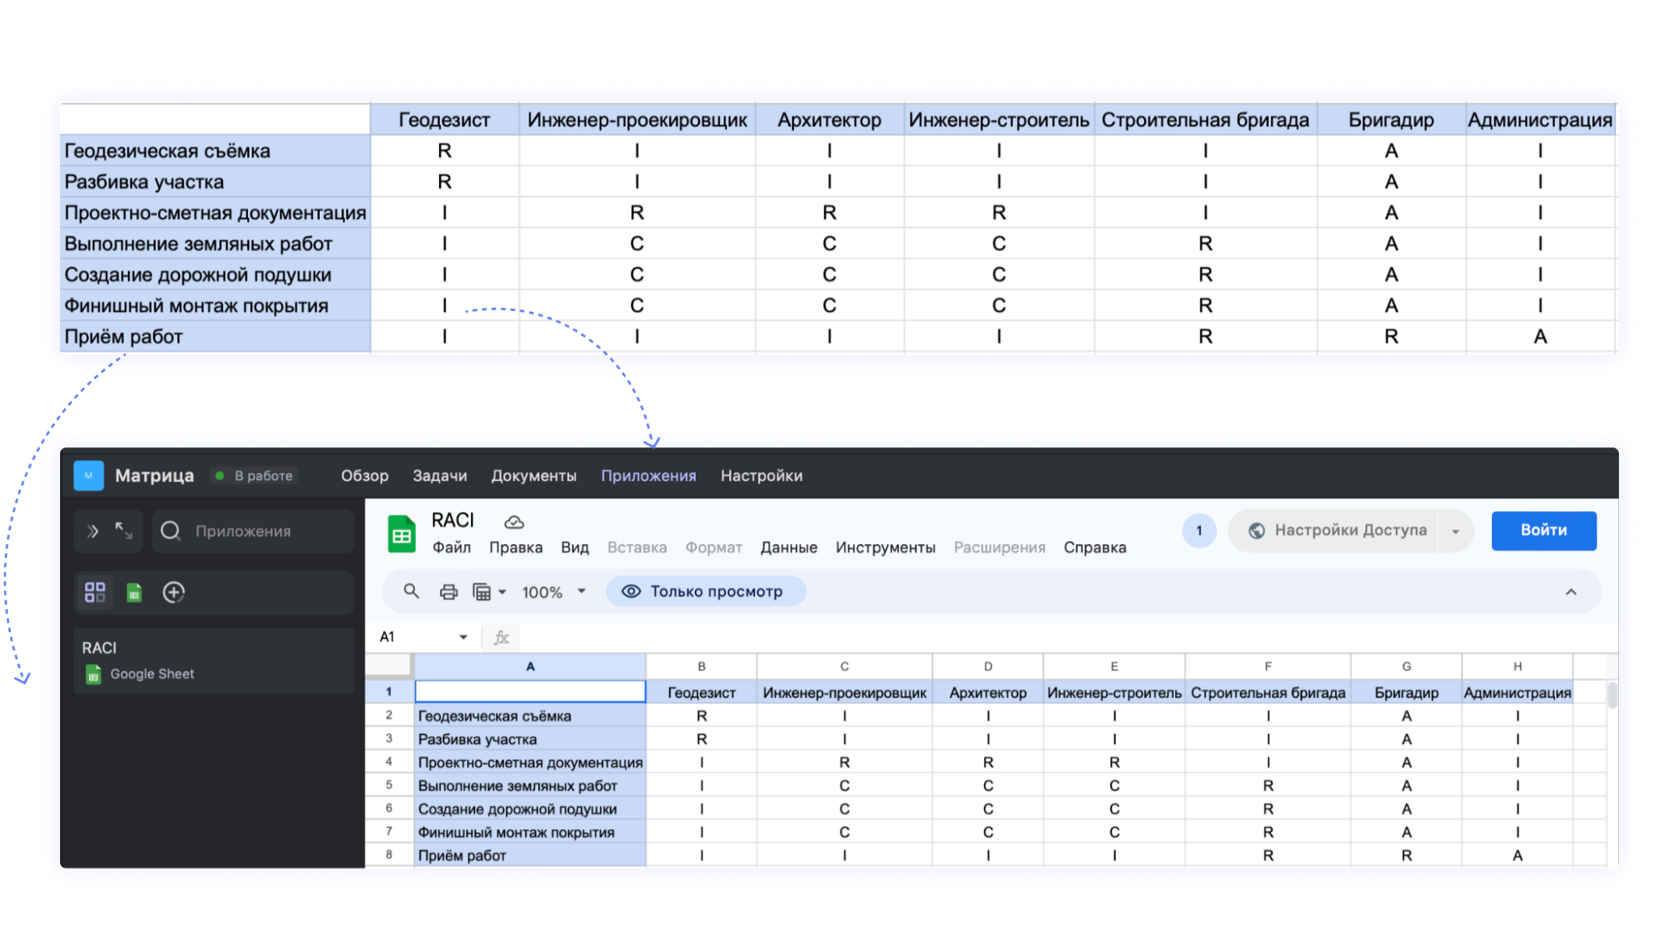1679x947 pixels.
Task: Click the cloud save status icon
Action: point(514,522)
